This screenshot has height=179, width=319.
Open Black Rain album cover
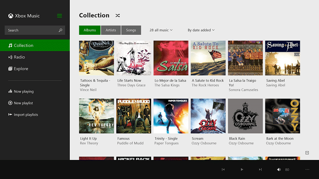point(245,116)
